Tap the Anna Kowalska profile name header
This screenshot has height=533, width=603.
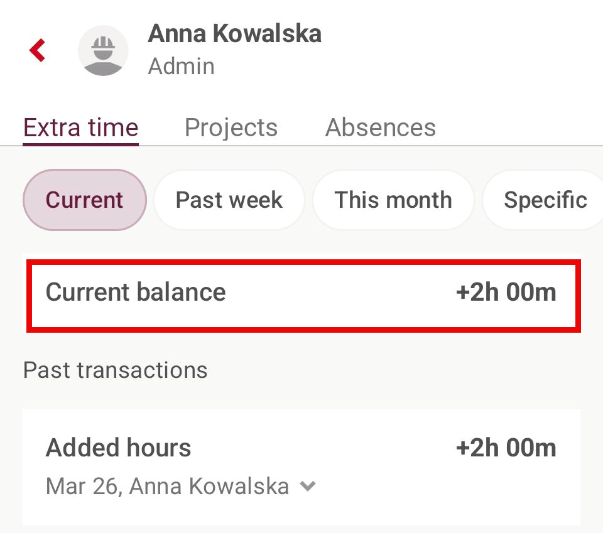pos(234,34)
